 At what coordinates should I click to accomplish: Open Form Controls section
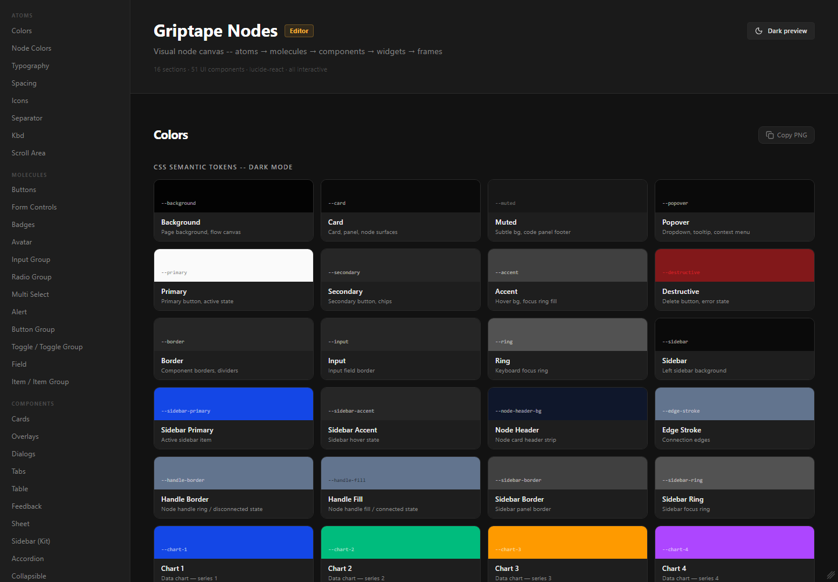pyautogui.click(x=34, y=207)
